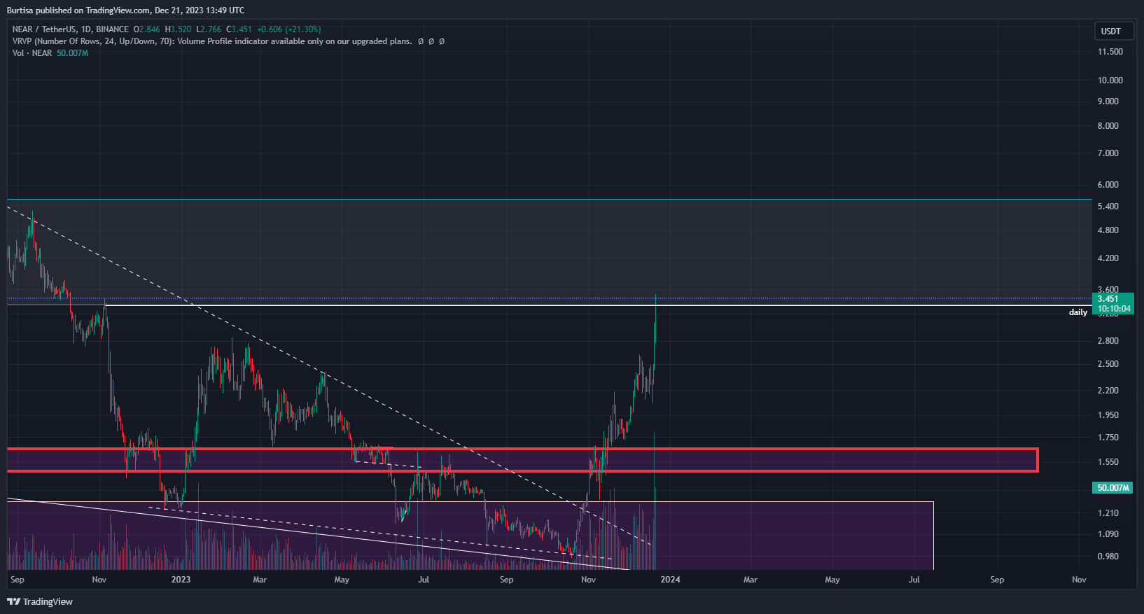Click the +0.606 (+21.30%) change value
This screenshot has width=1144, height=614.
tap(288, 29)
